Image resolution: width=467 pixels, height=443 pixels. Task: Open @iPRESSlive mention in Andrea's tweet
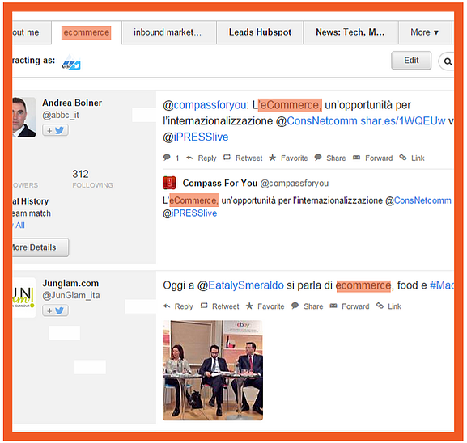[196, 137]
